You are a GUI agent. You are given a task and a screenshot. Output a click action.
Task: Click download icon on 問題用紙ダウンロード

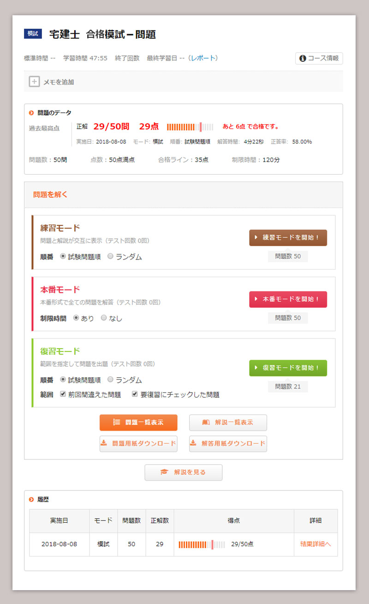(x=104, y=443)
